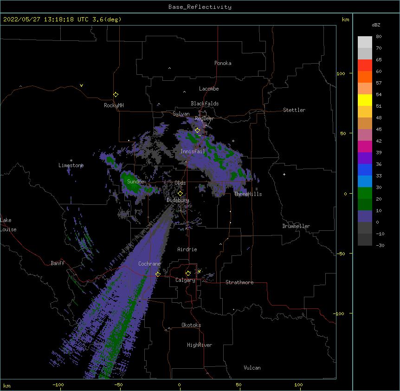Click the Vulcan city label

tap(252, 368)
